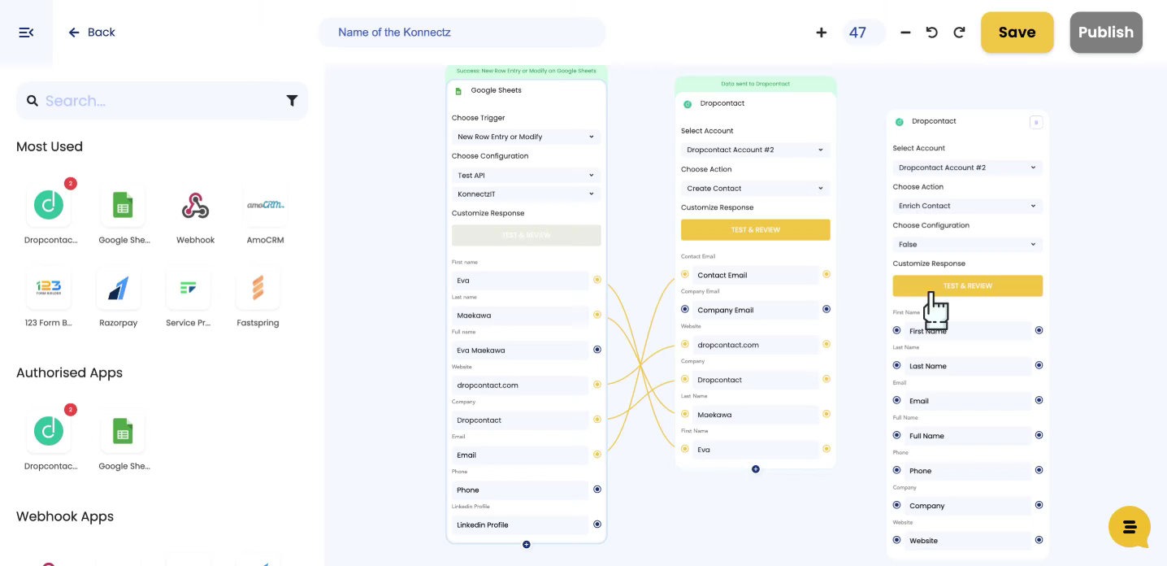
Task: Redo the last canvas change
Action: pos(959,33)
